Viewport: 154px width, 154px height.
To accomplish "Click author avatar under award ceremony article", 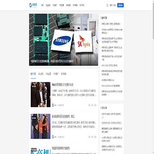I will click(x=53, y=137).
